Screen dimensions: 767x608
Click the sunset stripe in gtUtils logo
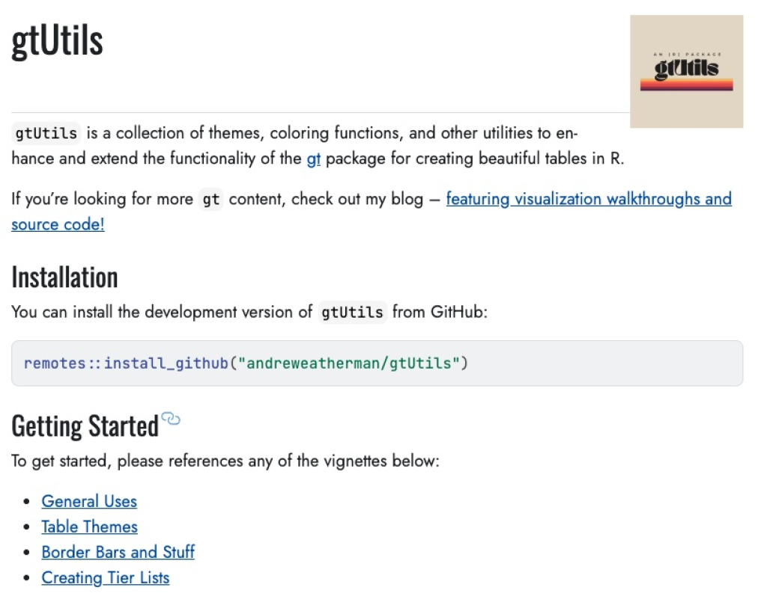[x=686, y=85]
